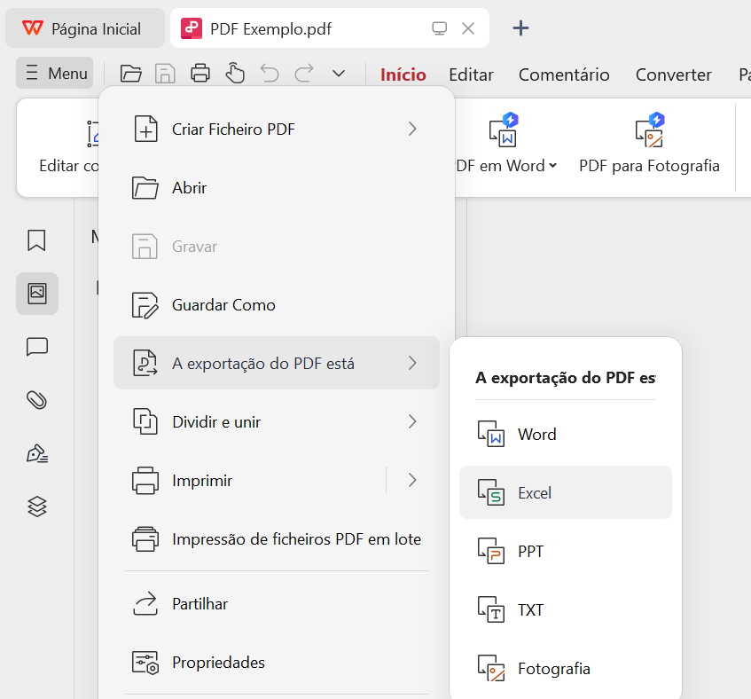Switch to the Editar ribbon tab
Image resolution: width=751 pixels, height=699 pixels.
471,75
